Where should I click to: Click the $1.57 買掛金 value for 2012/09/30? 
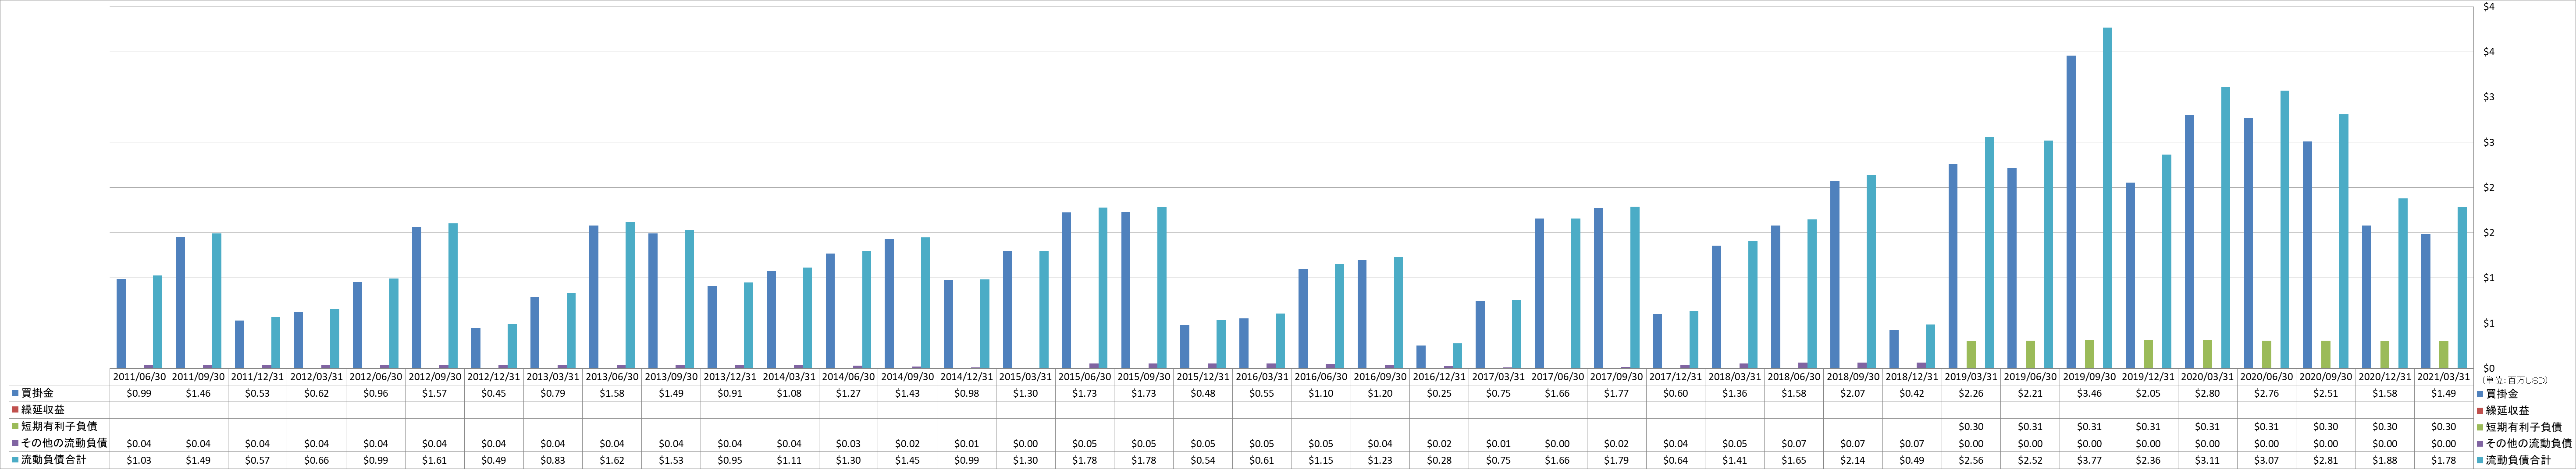434,393
